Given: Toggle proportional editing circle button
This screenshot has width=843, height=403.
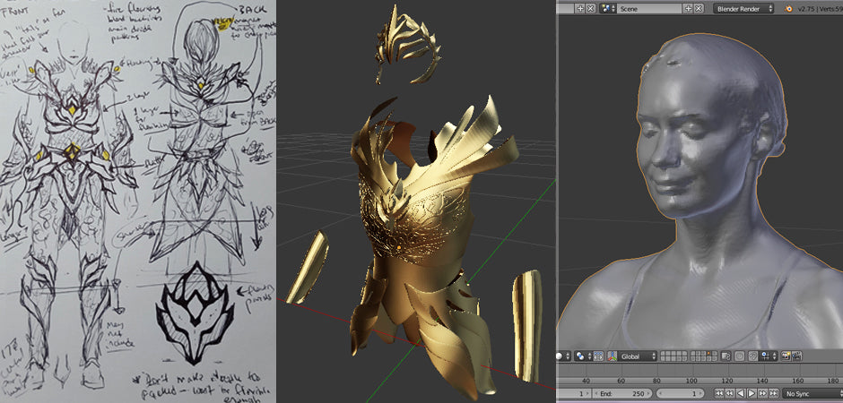Looking at the screenshot, I should [740, 356].
